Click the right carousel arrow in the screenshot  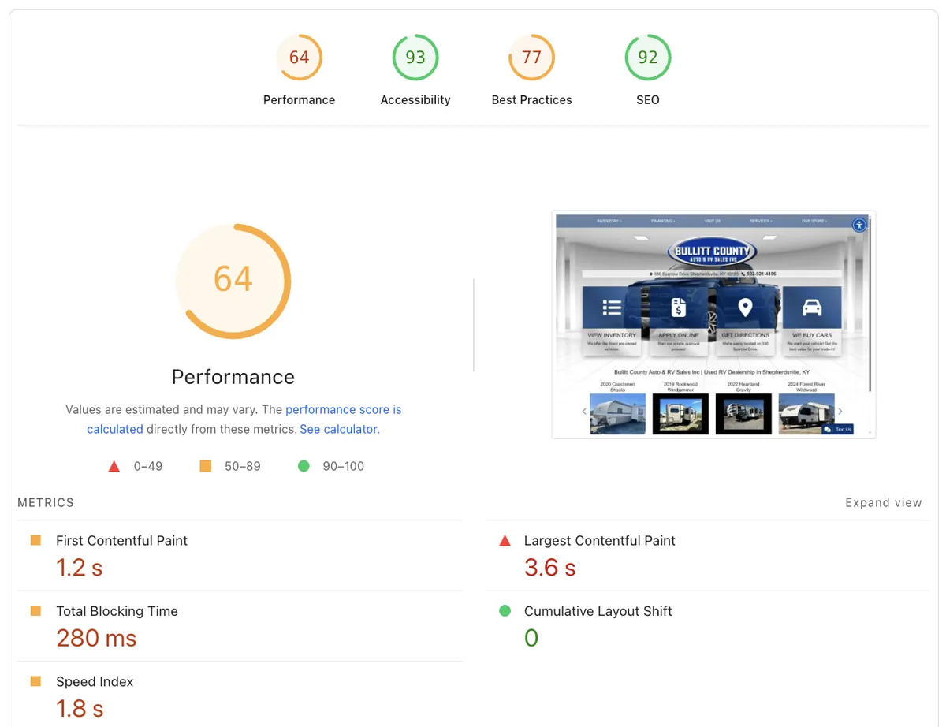click(x=840, y=411)
